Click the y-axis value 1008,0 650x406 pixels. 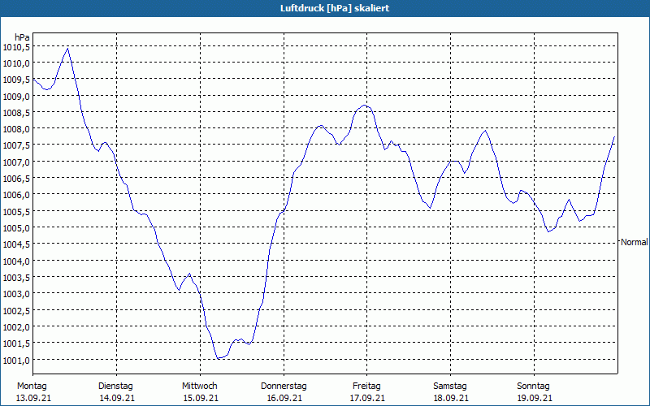16,129
